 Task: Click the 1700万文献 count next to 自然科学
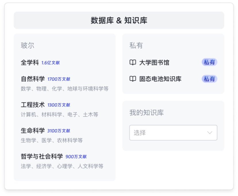tap(59, 79)
